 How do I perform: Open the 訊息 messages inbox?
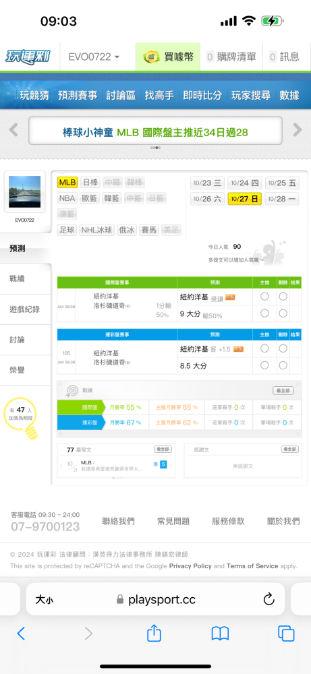[284, 57]
